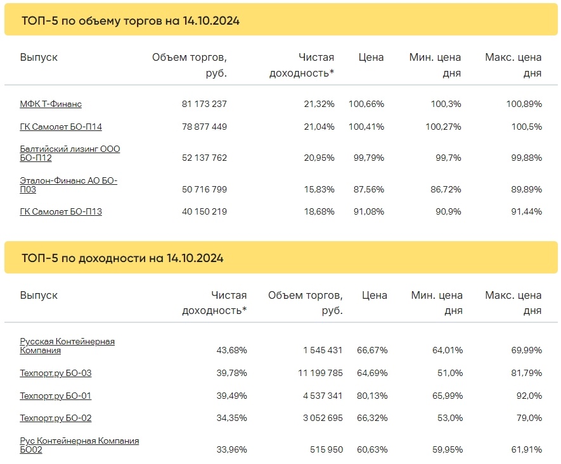Select trade volume value 50 716 799
Viewport: 561px width, 464px height.
click(204, 189)
